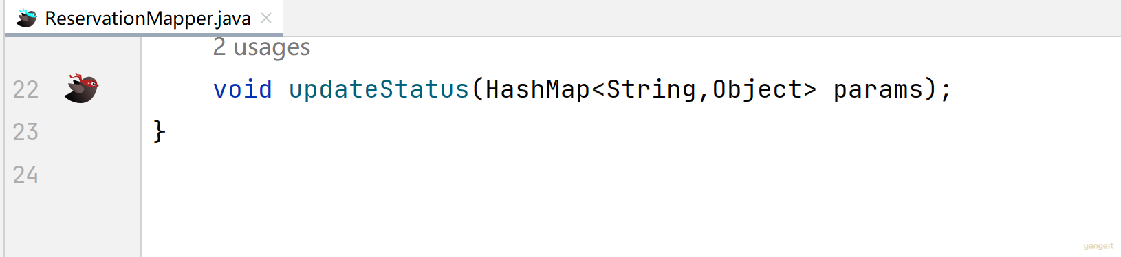This screenshot has width=1121, height=257.
Task: Click line number 22 in the gutter
Action: (x=25, y=89)
